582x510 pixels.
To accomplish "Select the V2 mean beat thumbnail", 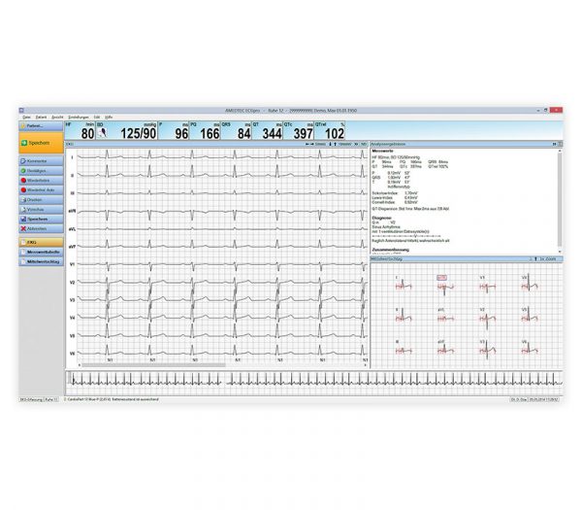I will click(x=487, y=319).
